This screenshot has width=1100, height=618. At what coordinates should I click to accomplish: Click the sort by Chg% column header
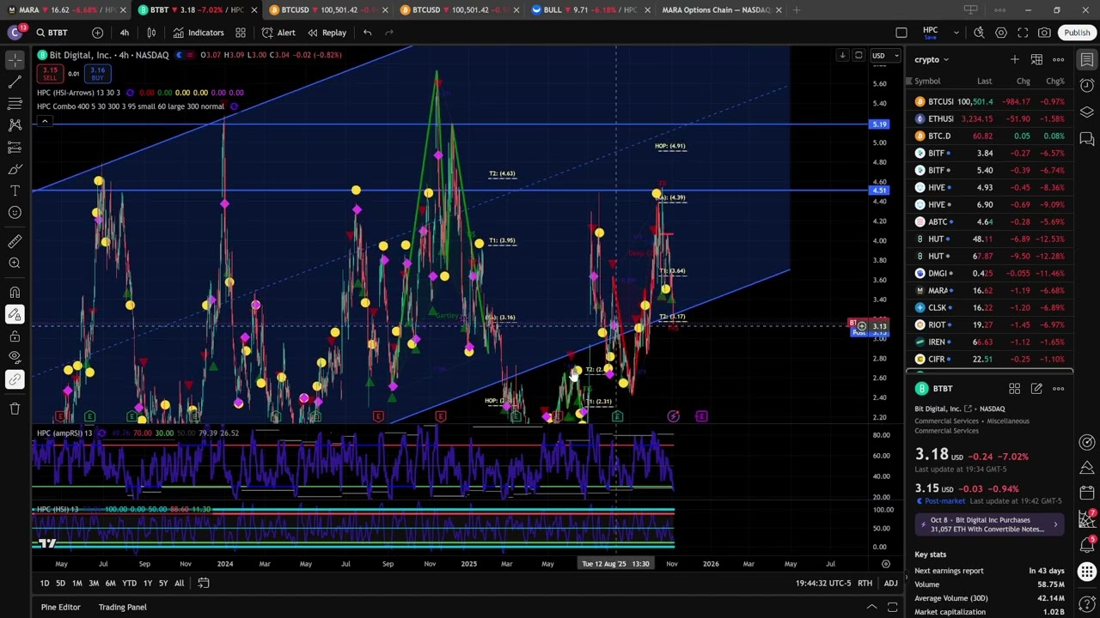1054,81
